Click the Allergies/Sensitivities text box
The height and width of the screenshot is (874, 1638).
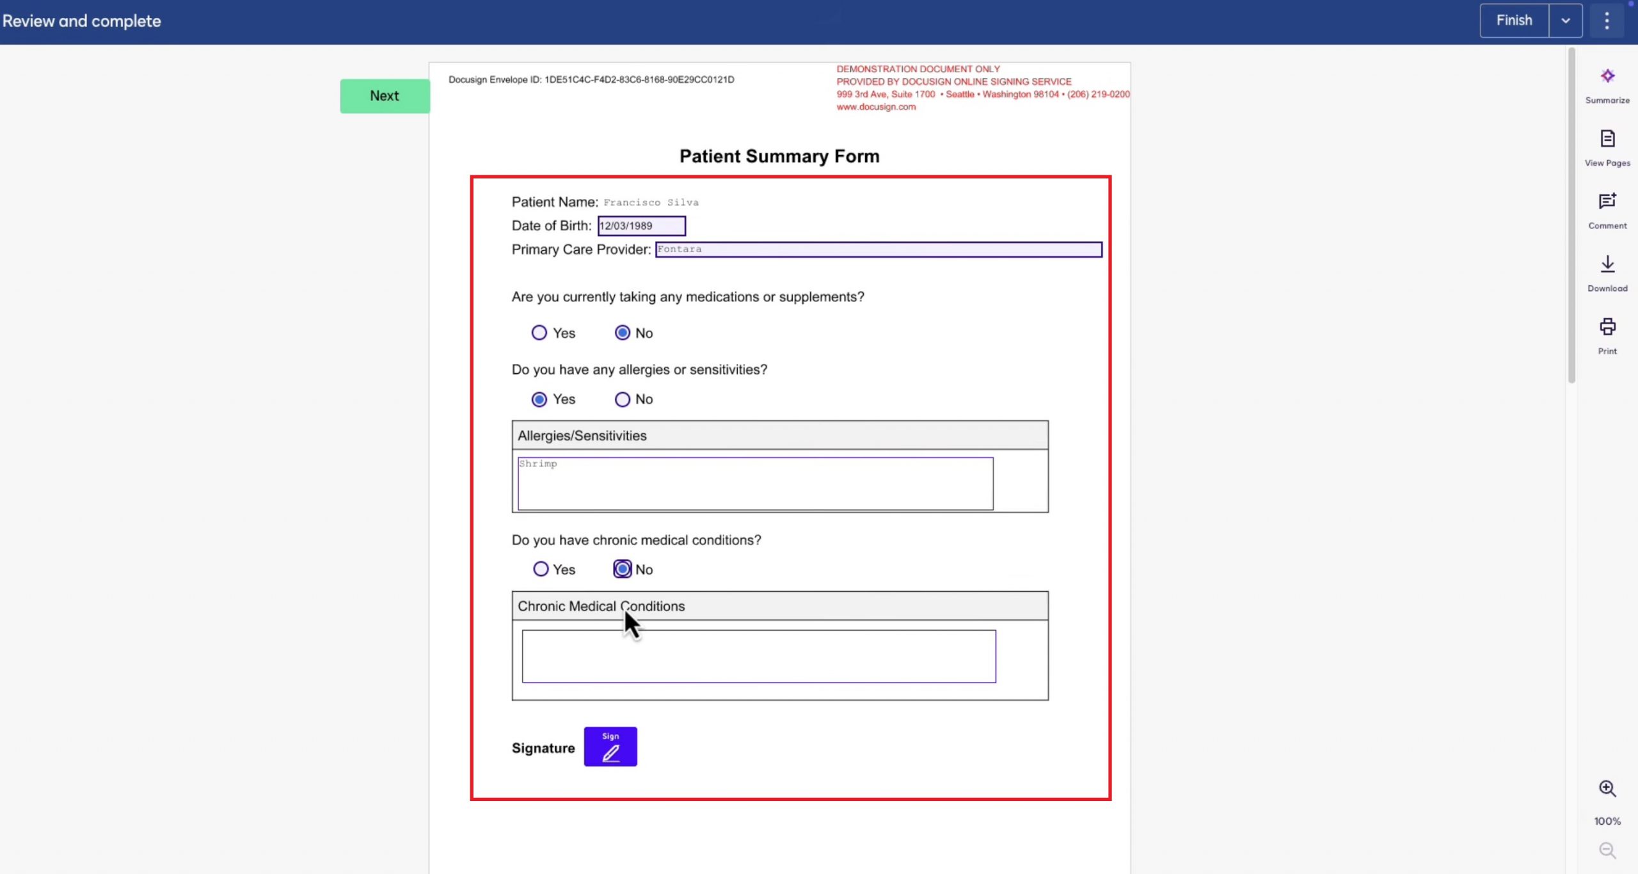(756, 484)
